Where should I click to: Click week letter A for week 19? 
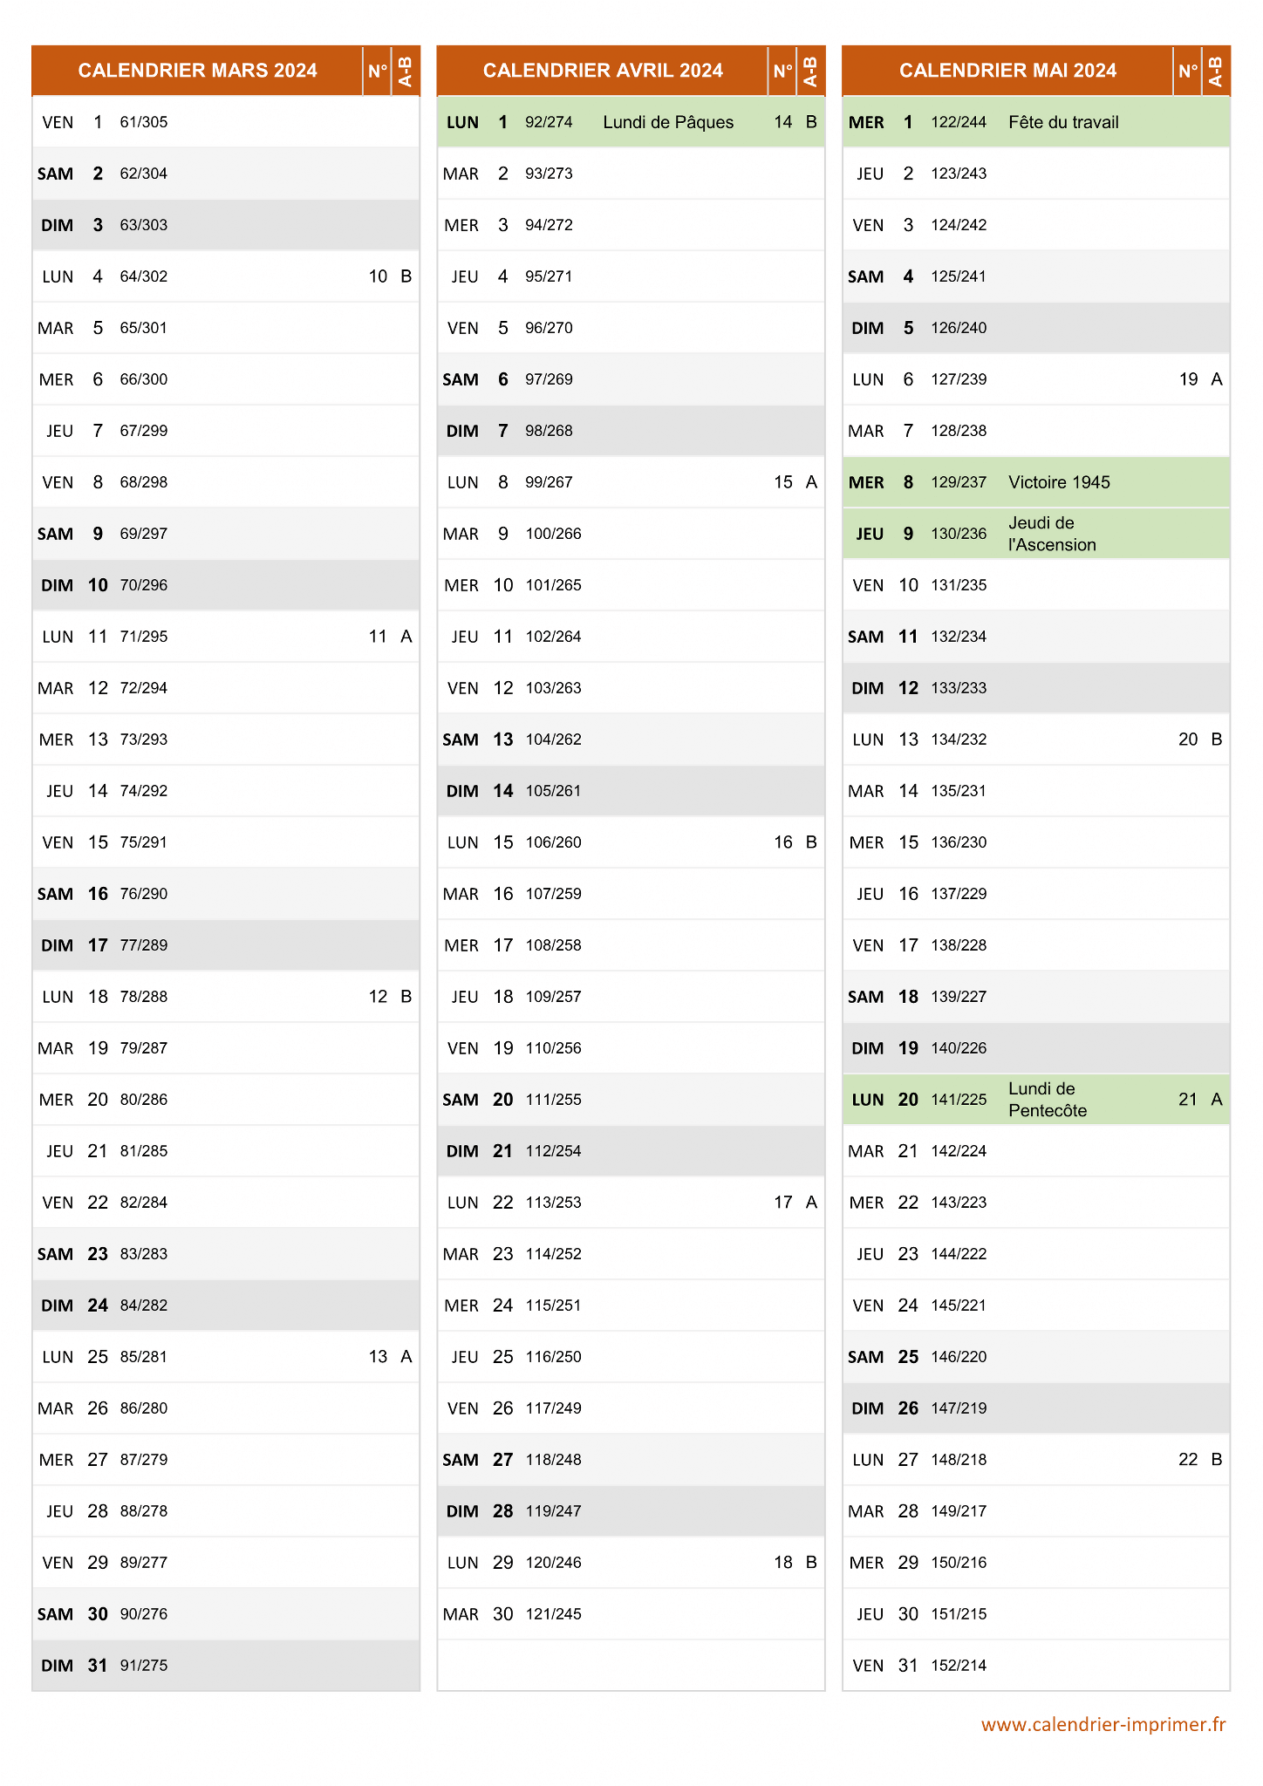(x=1217, y=379)
